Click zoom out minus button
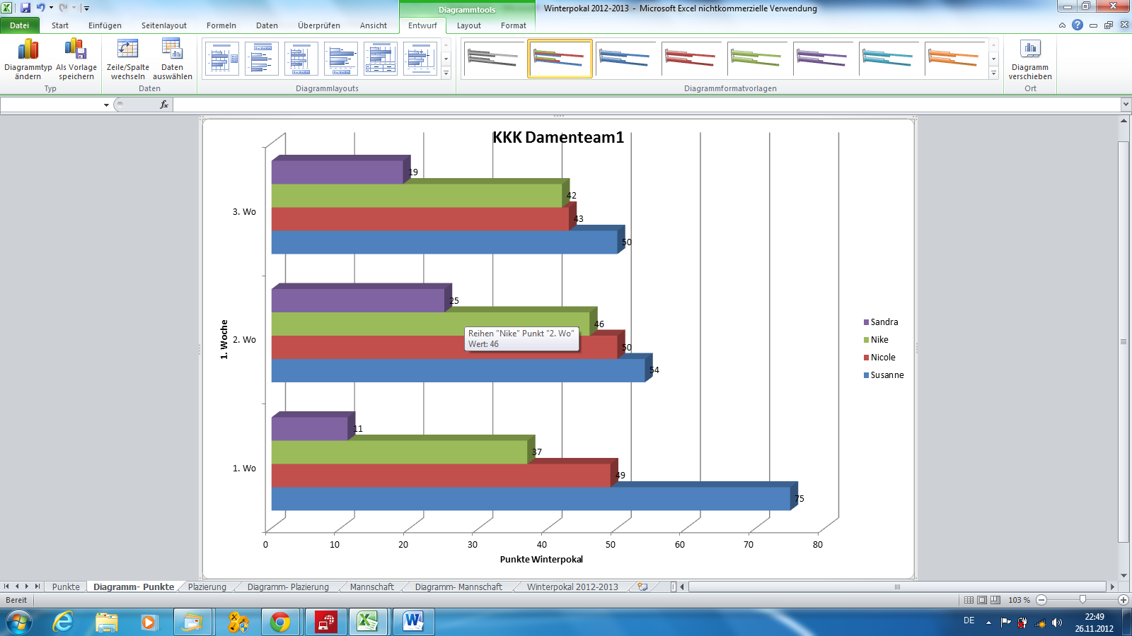Image resolution: width=1132 pixels, height=636 pixels. point(1041,600)
